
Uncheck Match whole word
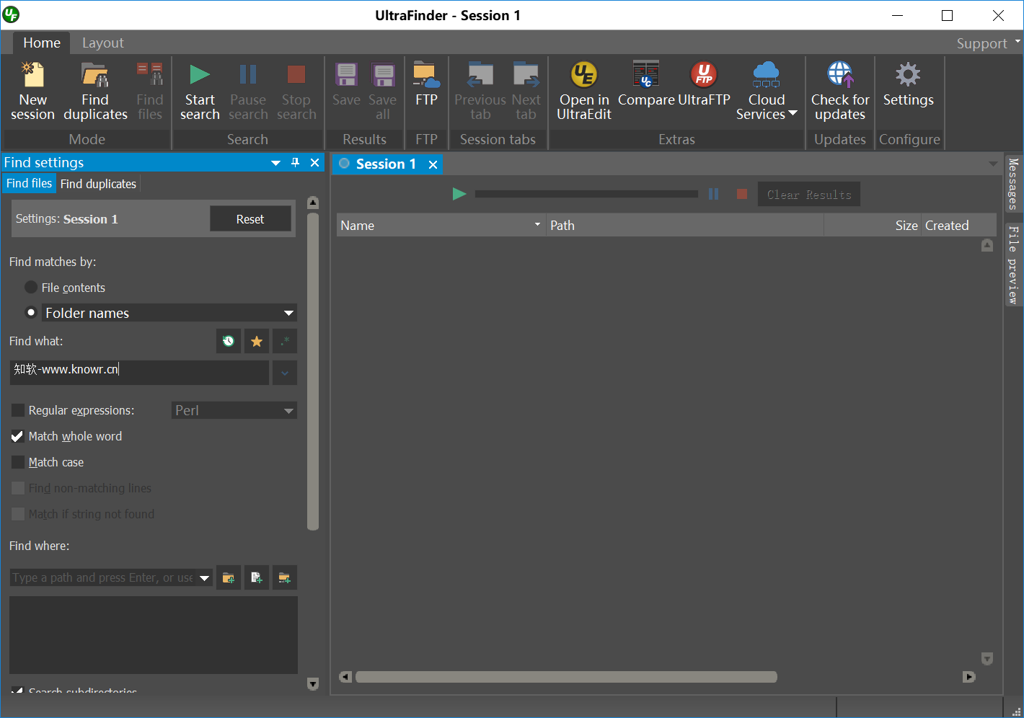tap(18, 436)
